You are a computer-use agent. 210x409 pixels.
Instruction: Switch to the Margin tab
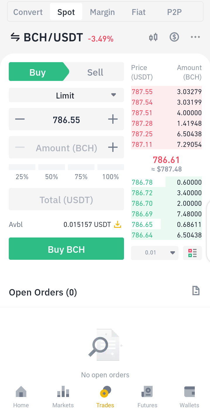[x=102, y=12]
